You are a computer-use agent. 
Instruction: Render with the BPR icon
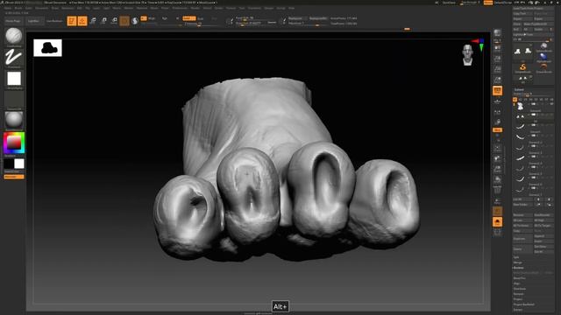(x=497, y=33)
